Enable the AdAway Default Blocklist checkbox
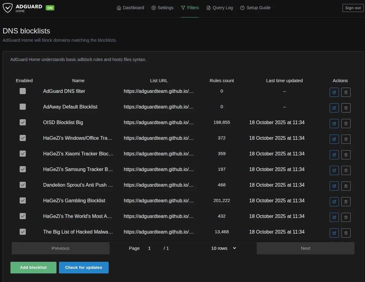 coord(23,107)
